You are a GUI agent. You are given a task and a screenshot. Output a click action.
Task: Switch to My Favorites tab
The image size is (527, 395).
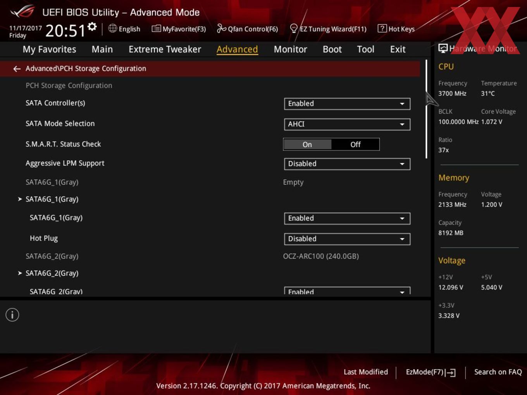tap(49, 49)
